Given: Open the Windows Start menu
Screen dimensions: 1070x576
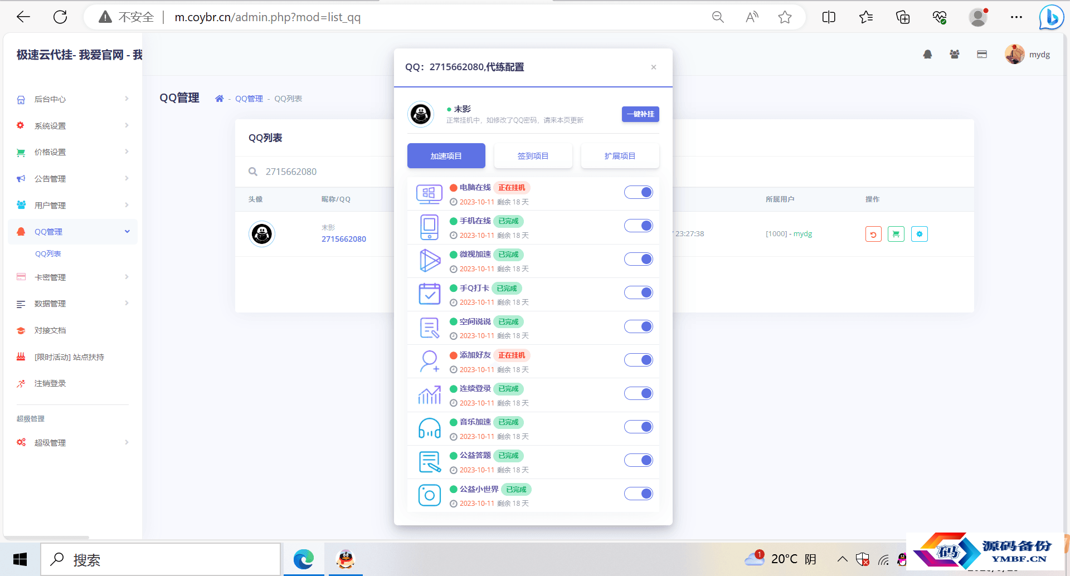Looking at the screenshot, I should coord(20,559).
